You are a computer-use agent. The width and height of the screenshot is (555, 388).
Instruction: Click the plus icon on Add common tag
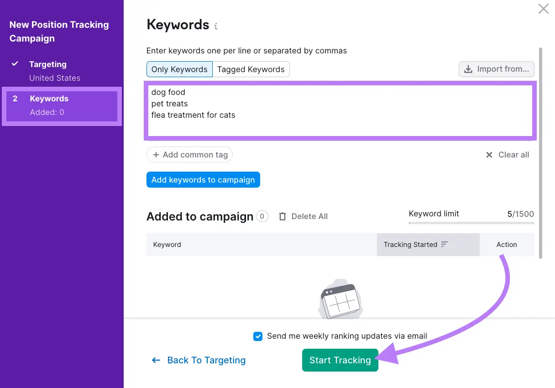157,155
